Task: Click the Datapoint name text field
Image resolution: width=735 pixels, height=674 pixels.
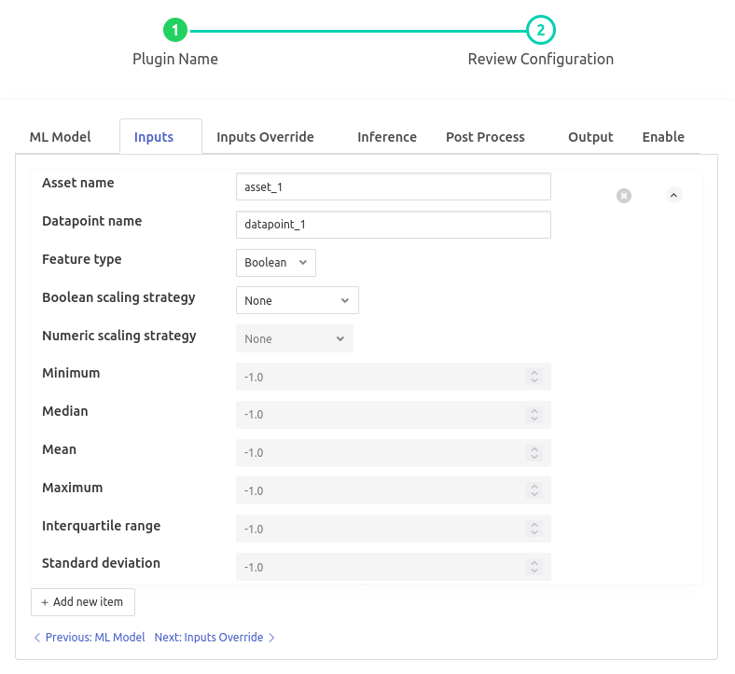Action: pos(393,225)
